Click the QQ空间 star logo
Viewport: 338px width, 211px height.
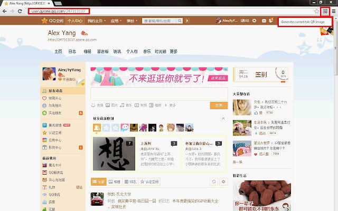click(44, 21)
